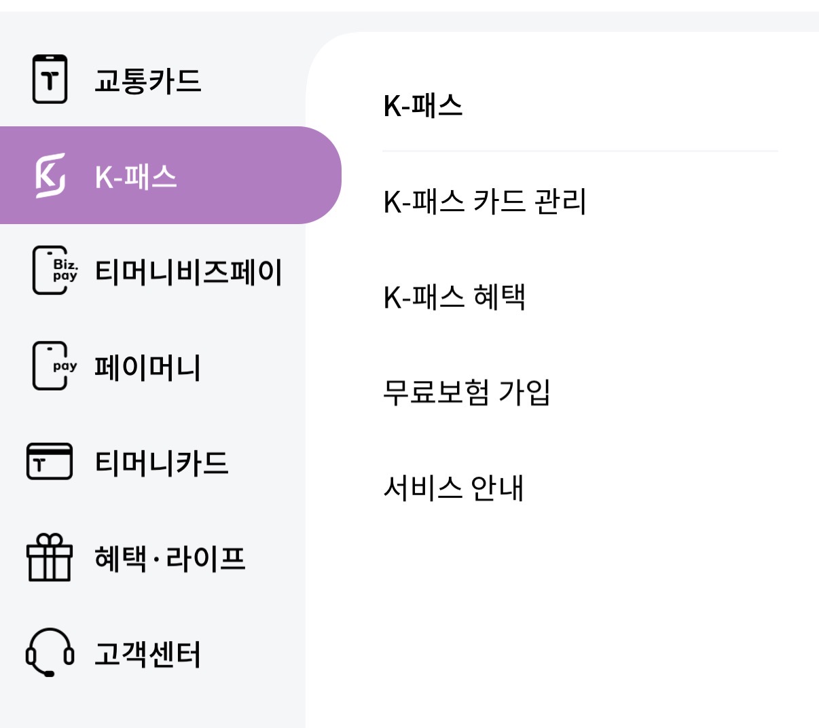Select the 교통카드 sidebar label
The height and width of the screenshot is (728, 819).
click(x=147, y=81)
